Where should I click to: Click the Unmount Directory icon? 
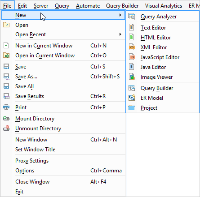click(x=6, y=128)
